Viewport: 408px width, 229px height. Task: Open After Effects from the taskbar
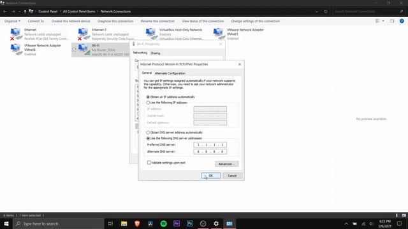click(x=177, y=223)
